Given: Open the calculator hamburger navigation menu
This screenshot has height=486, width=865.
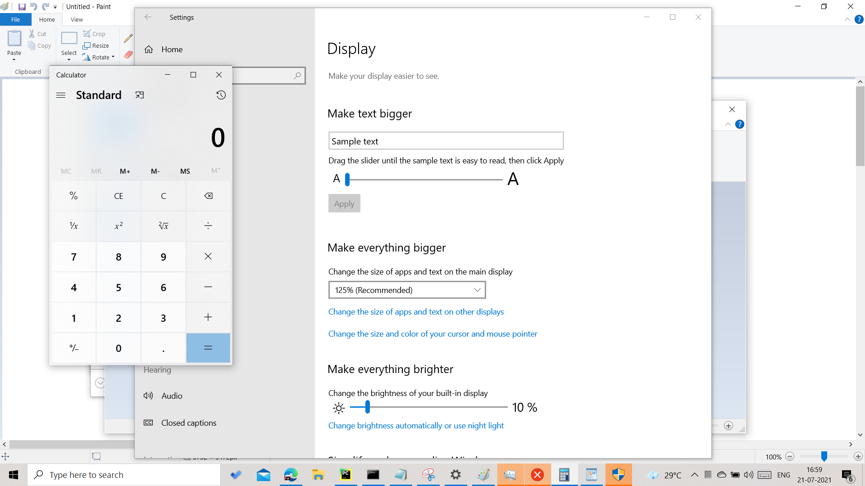Looking at the screenshot, I should pos(61,95).
